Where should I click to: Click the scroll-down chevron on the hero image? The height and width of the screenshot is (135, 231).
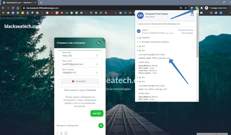[116, 132]
